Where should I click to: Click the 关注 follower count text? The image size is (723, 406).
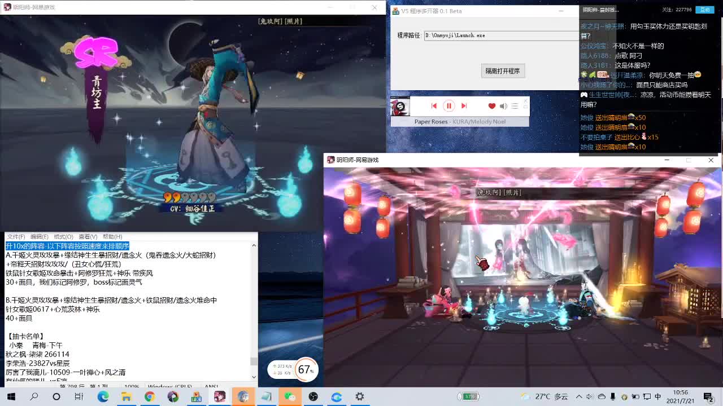[677, 10]
